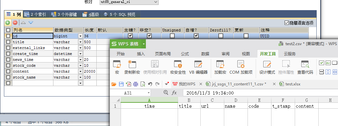The height and width of the screenshot is (126, 338).
Task: Toggle 隐藏语言选项 checkbox
Action: [287, 23]
